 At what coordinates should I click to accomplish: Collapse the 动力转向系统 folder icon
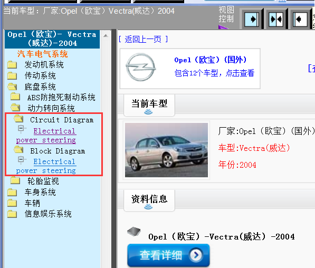click(x=15, y=108)
